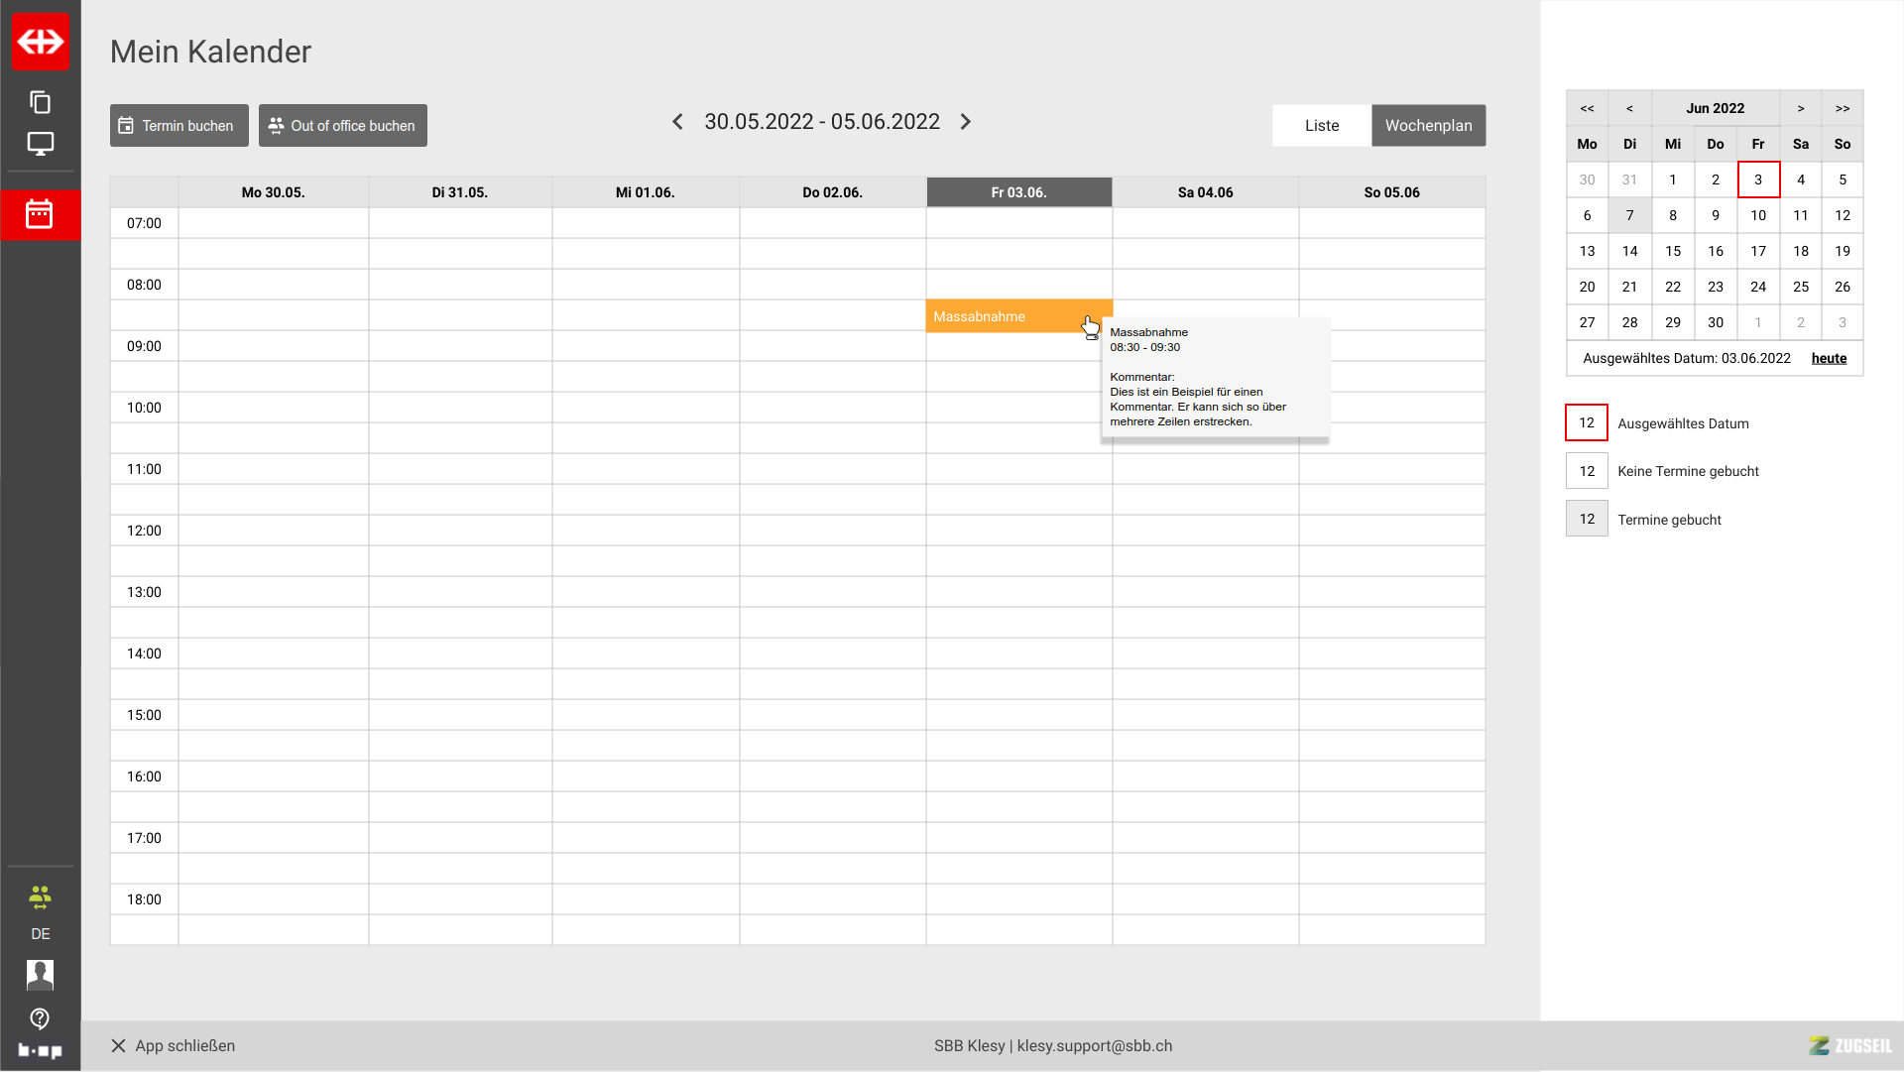Switch to Wochenplan view

point(1428,126)
